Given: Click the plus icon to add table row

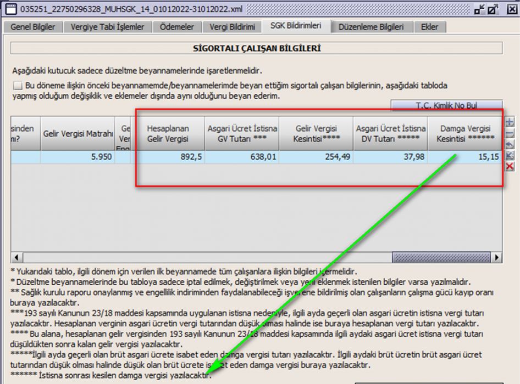Looking at the screenshot, I should point(510,122).
